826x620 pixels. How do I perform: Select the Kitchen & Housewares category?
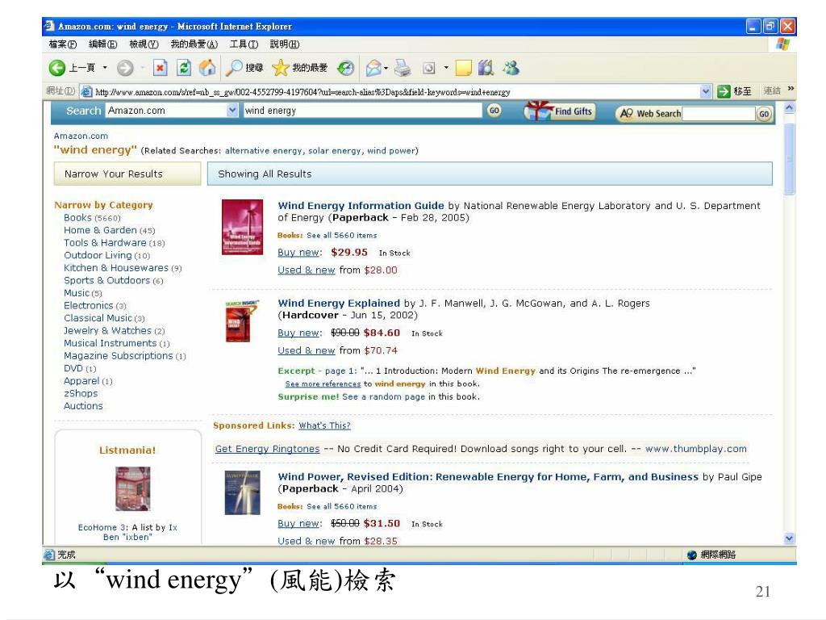tap(123, 268)
